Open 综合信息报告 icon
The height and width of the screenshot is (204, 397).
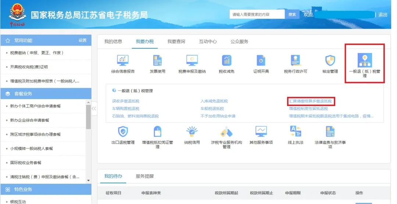[x=123, y=60]
